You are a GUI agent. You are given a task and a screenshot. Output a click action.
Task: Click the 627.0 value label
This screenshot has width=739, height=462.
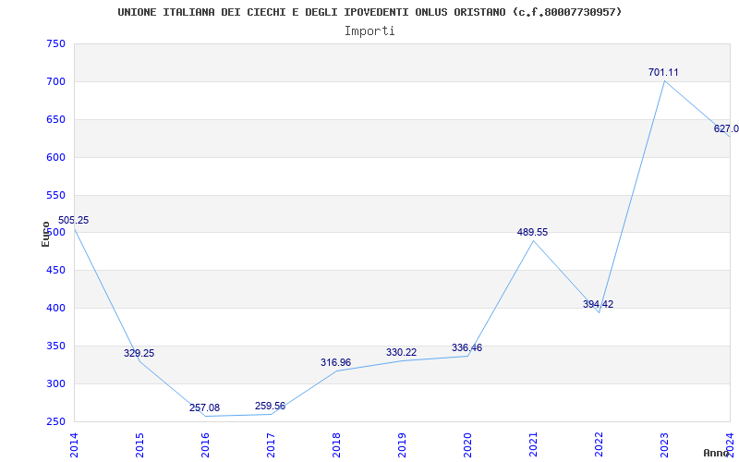(726, 128)
